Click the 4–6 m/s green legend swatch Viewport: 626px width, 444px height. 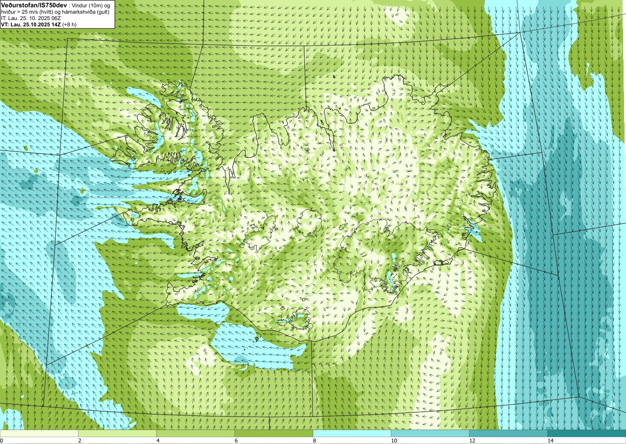[196, 433]
